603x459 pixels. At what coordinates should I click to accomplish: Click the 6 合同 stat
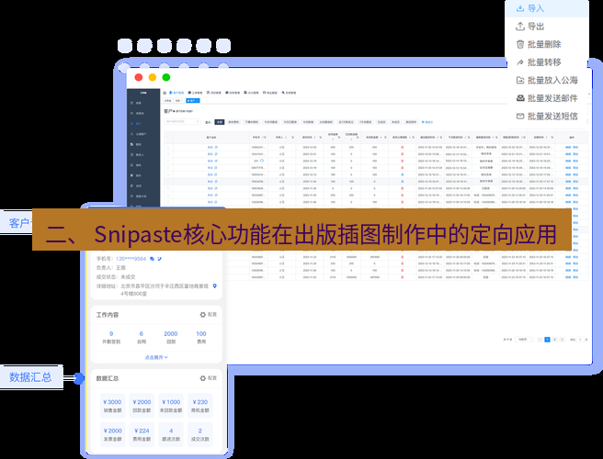[142, 337]
